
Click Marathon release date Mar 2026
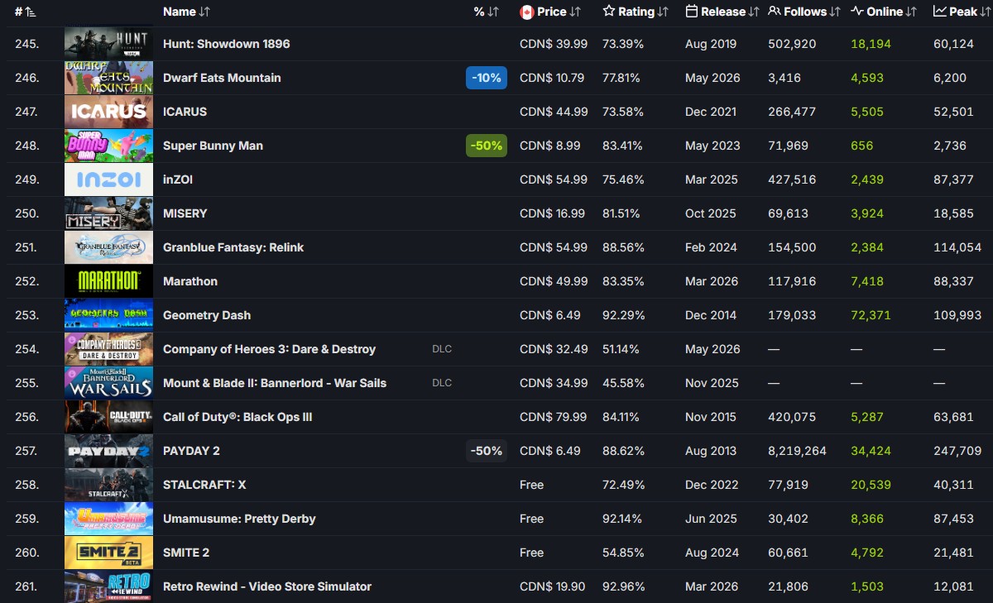point(712,281)
